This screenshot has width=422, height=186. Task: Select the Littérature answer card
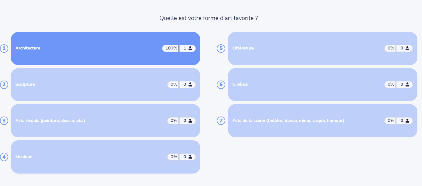tap(323, 48)
